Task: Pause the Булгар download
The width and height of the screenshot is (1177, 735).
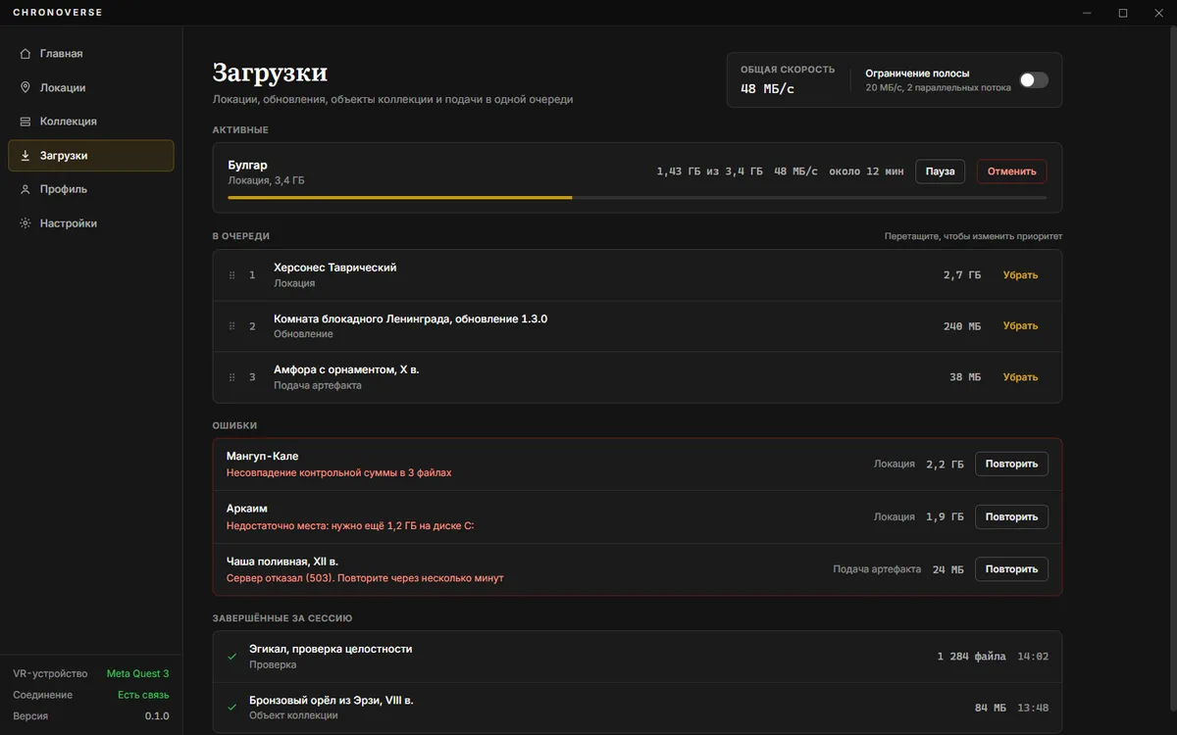Action: [x=941, y=171]
